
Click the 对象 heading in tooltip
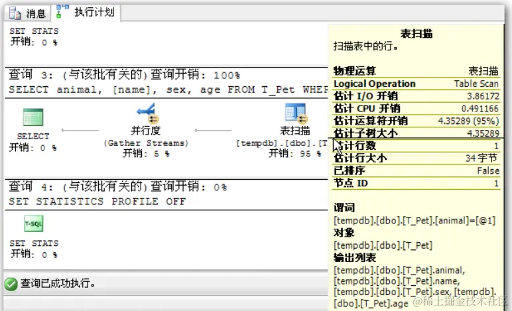tap(344, 232)
